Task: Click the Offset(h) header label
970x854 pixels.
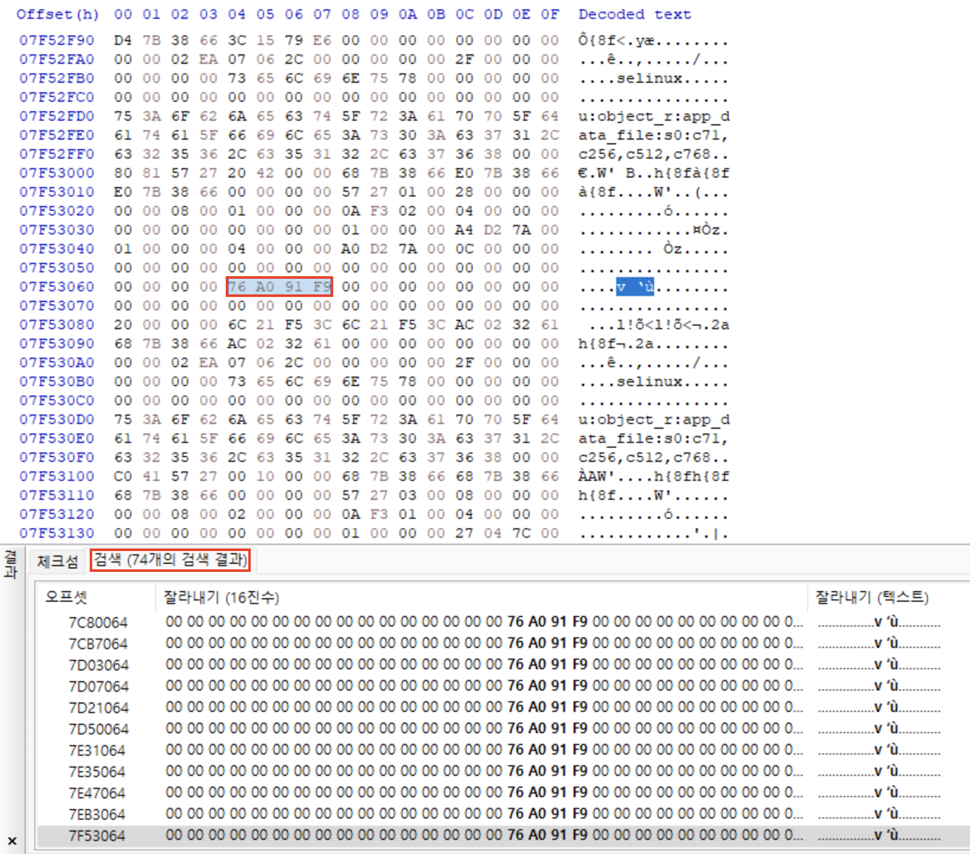Action: tap(57, 14)
